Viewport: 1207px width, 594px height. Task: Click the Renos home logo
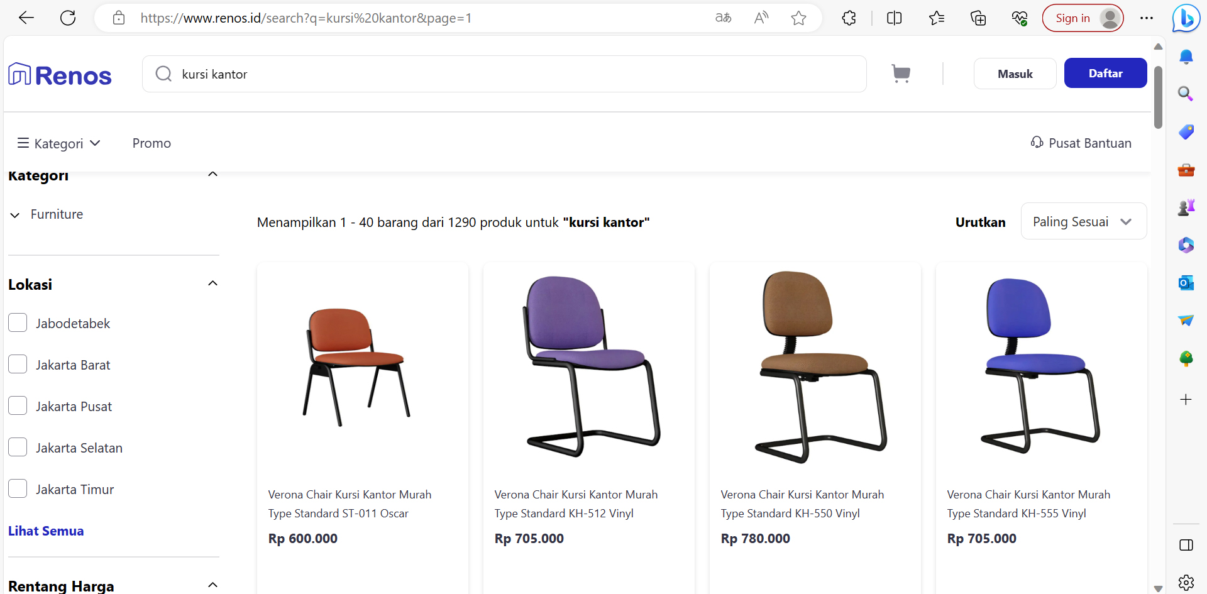pyautogui.click(x=60, y=75)
